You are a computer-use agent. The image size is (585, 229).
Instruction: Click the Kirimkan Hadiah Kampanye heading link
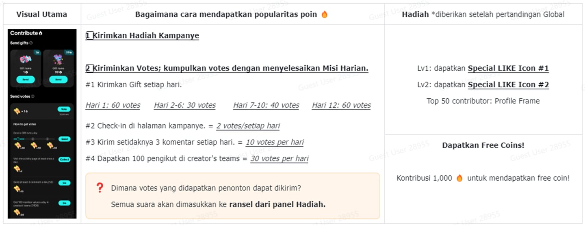(142, 36)
